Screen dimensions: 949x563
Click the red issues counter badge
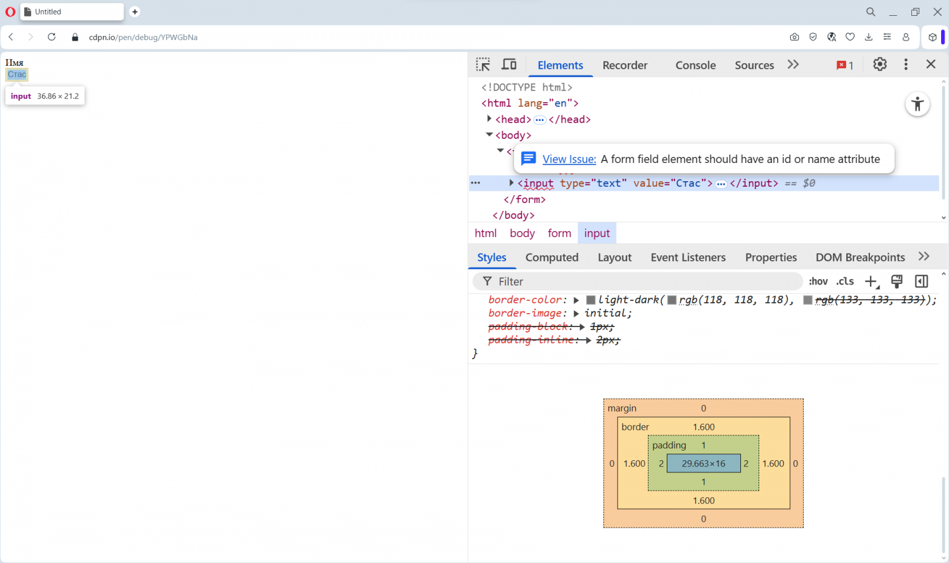point(845,65)
